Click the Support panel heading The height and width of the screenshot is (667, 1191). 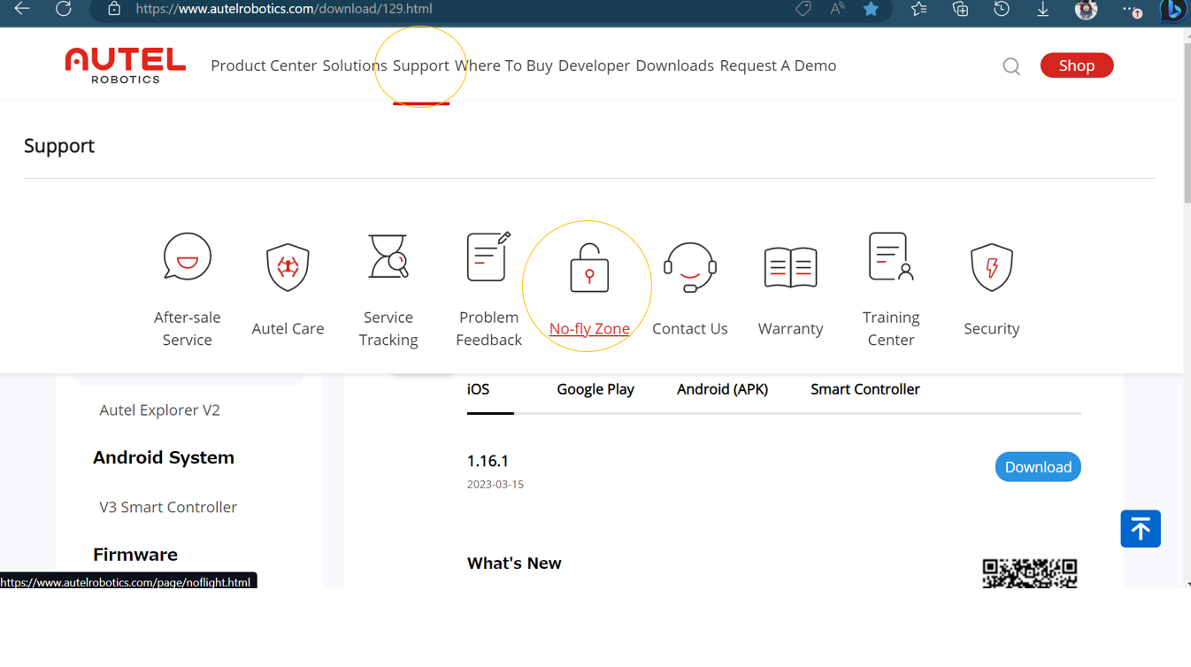(x=59, y=145)
